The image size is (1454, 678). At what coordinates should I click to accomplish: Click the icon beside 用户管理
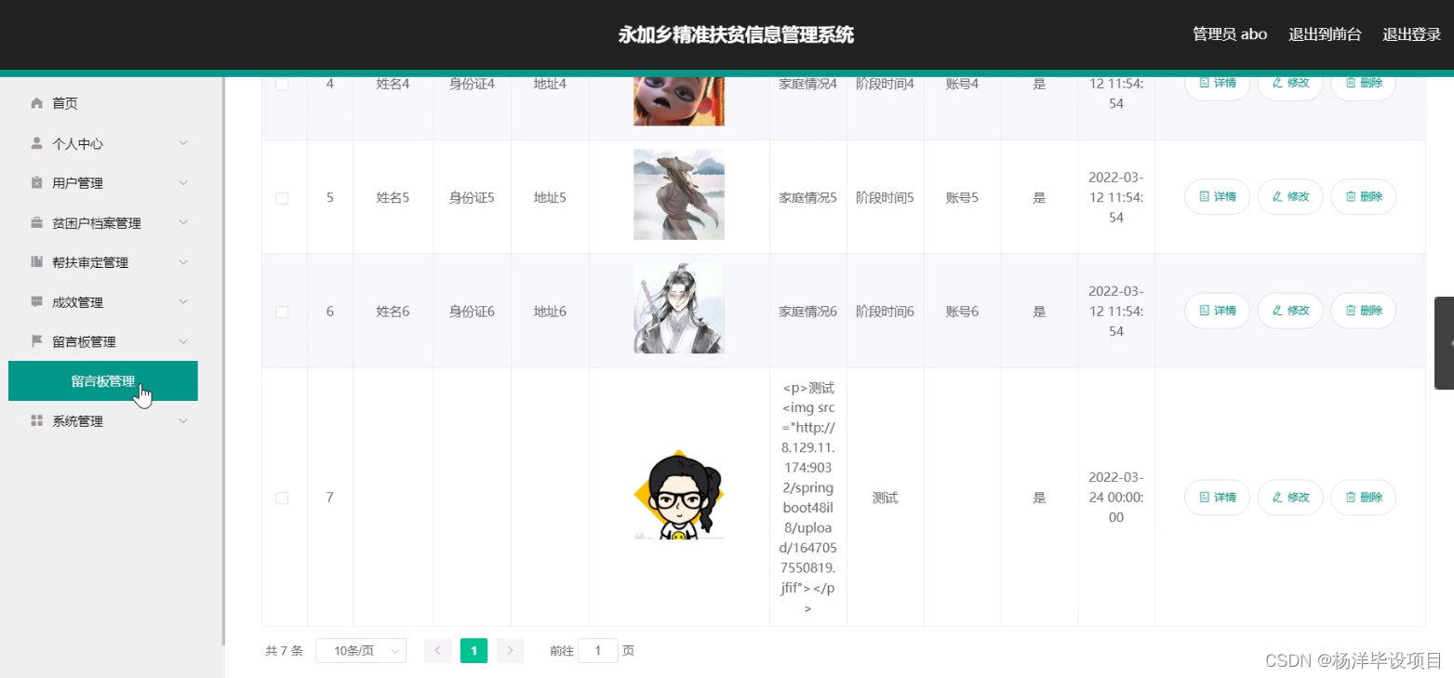(37, 183)
